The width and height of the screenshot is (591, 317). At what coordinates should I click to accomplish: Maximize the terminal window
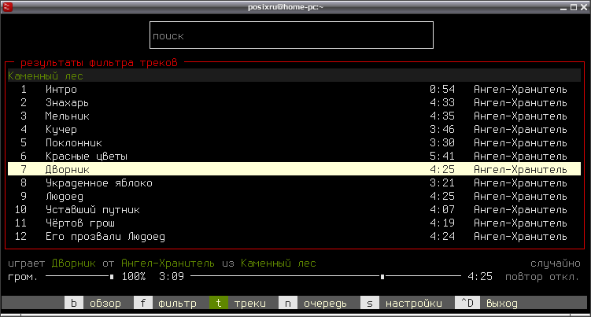(574, 7)
